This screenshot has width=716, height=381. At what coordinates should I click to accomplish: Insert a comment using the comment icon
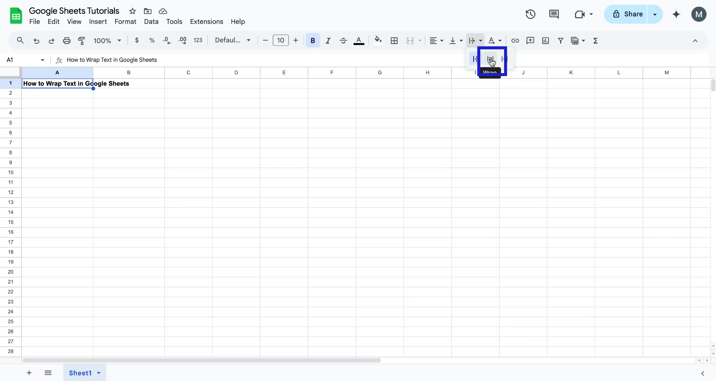[x=531, y=40]
